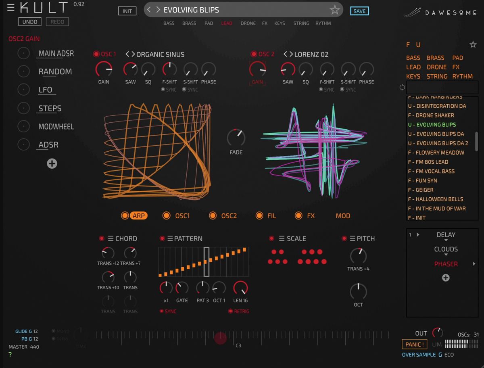Screen dimensions: 484x368
Task: Switch to OSC2 tab
Action: (229, 216)
